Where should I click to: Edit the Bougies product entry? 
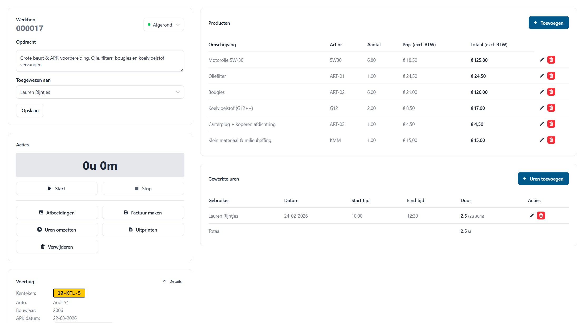tap(542, 92)
